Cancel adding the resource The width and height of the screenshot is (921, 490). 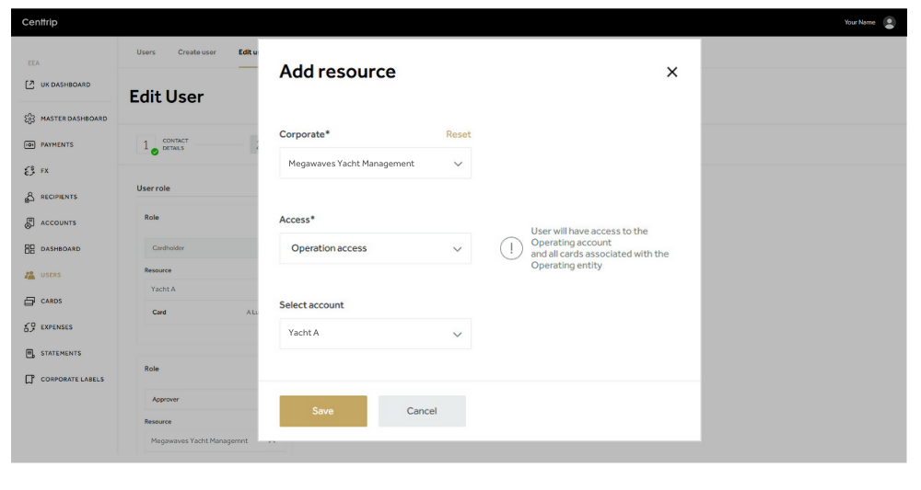click(422, 411)
